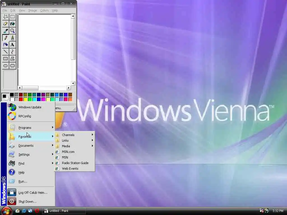Image resolution: width=287 pixels, height=215 pixels.
Task: Select the Curve tool
Action: coord(12,52)
